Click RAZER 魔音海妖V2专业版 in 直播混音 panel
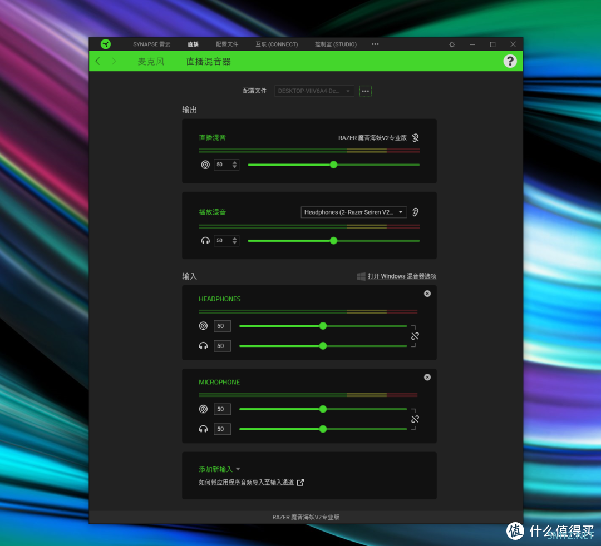The height and width of the screenshot is (546, 601). click(372, 138)
